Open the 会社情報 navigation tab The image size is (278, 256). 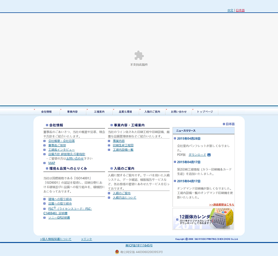[x=46, y=112]
